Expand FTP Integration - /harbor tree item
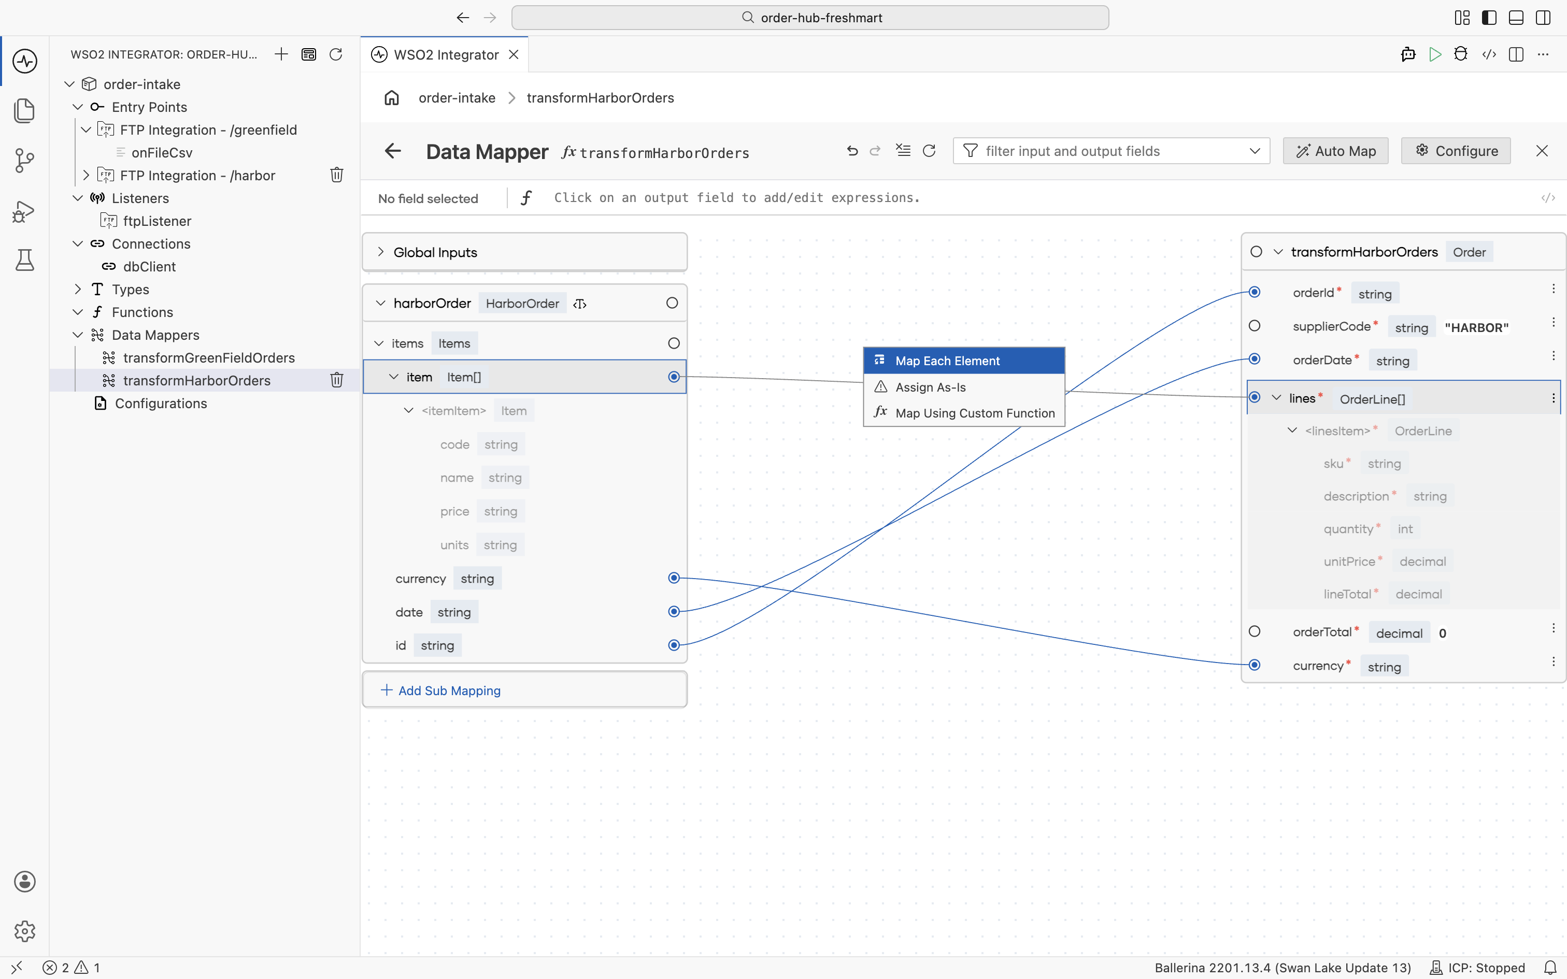Screen dimensions: 1567x979 [86, 176]
